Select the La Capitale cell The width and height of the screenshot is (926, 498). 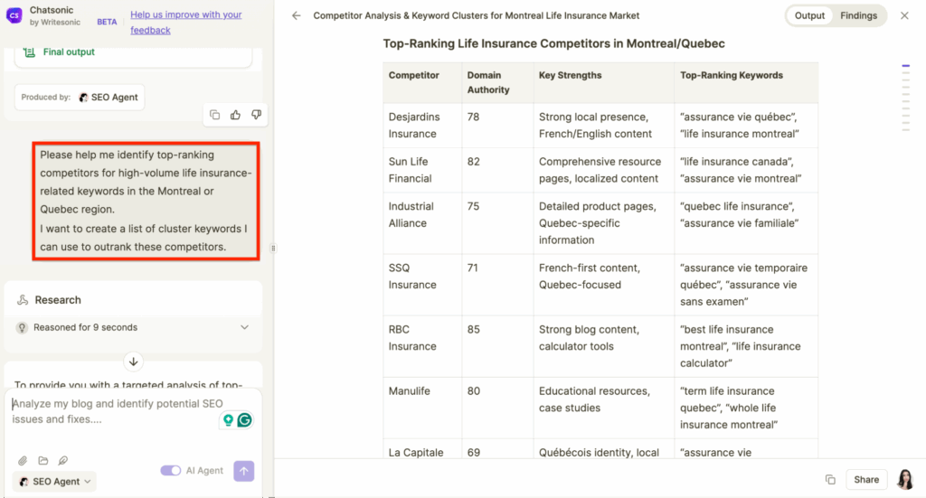[x=422, y=449]
